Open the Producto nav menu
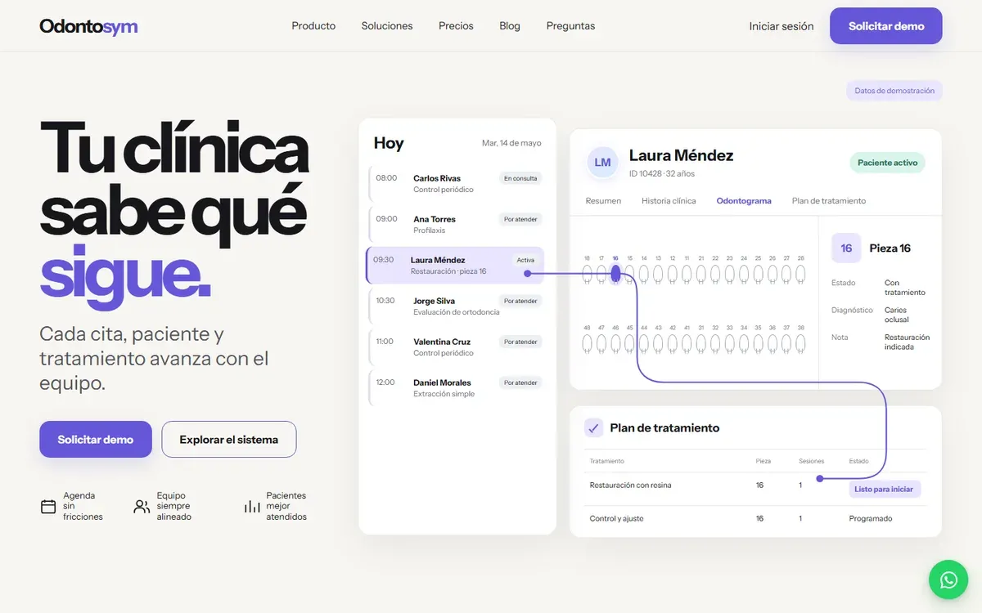The height and width of the screenshot is (613, 982). point(313,26)
